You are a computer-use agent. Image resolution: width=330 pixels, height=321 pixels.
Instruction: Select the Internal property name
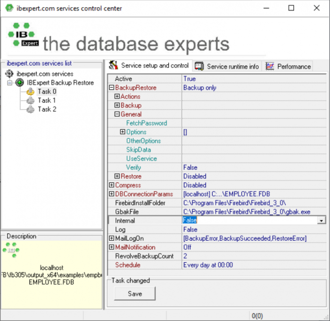coord(125,220)
